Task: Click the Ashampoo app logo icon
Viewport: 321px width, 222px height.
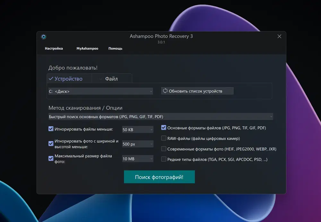Action: click(43, 37)
